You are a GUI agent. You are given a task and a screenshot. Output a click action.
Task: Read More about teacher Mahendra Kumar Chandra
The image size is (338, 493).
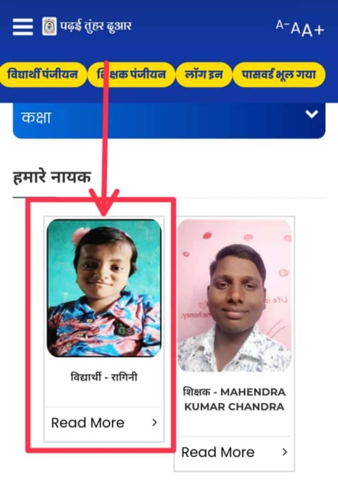pyautogui.click(x=218, y=452)
